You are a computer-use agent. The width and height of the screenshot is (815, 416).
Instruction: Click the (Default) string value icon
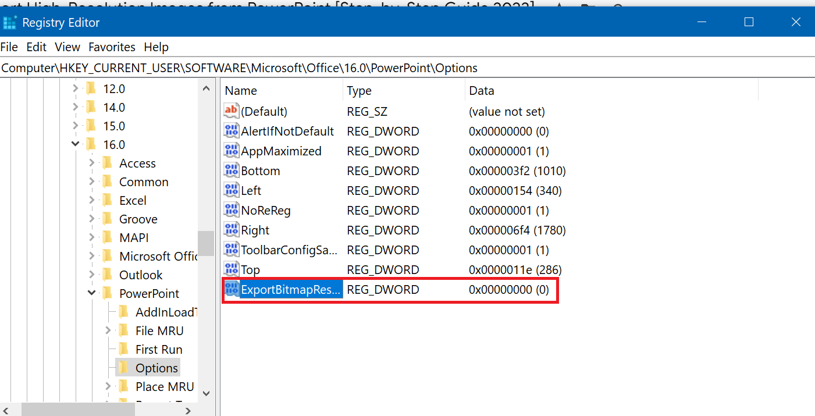pos(232,111)
